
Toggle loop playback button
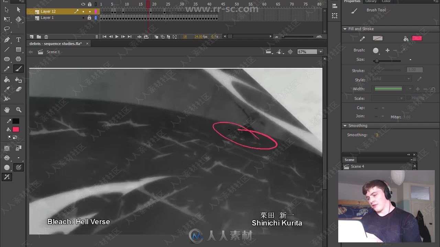[x=146, y=37]
